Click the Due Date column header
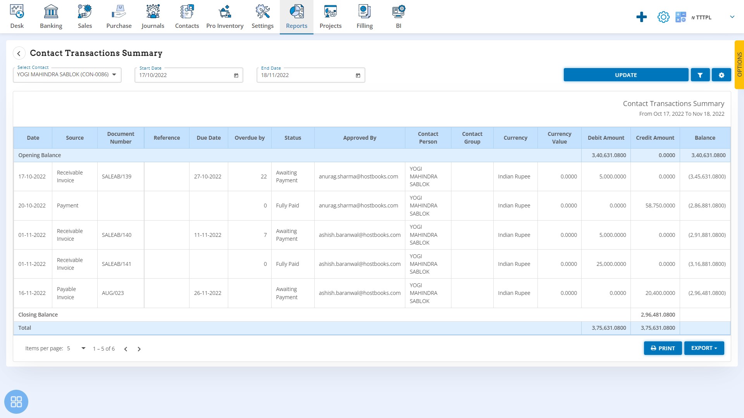 pos(208,138)
